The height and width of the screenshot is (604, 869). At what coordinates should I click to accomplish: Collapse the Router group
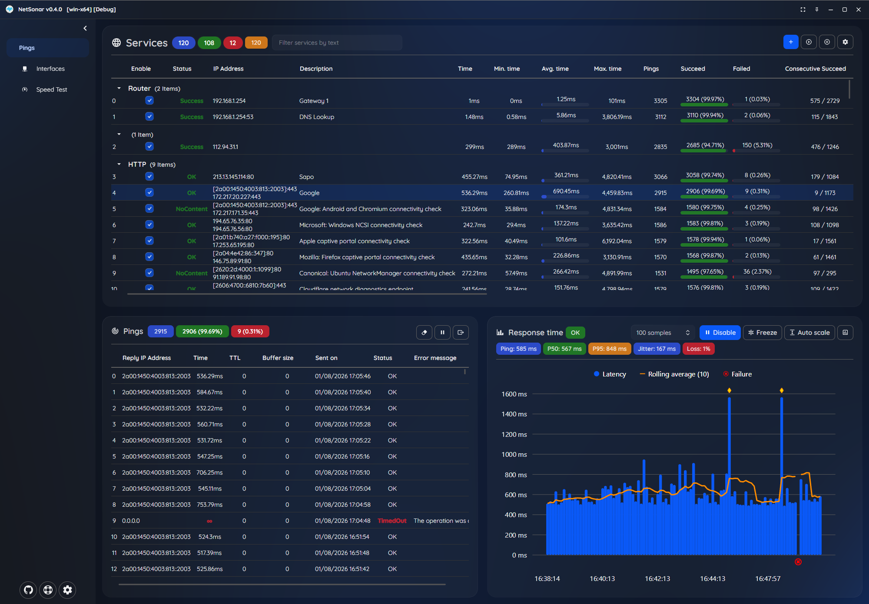pos(119,88)
